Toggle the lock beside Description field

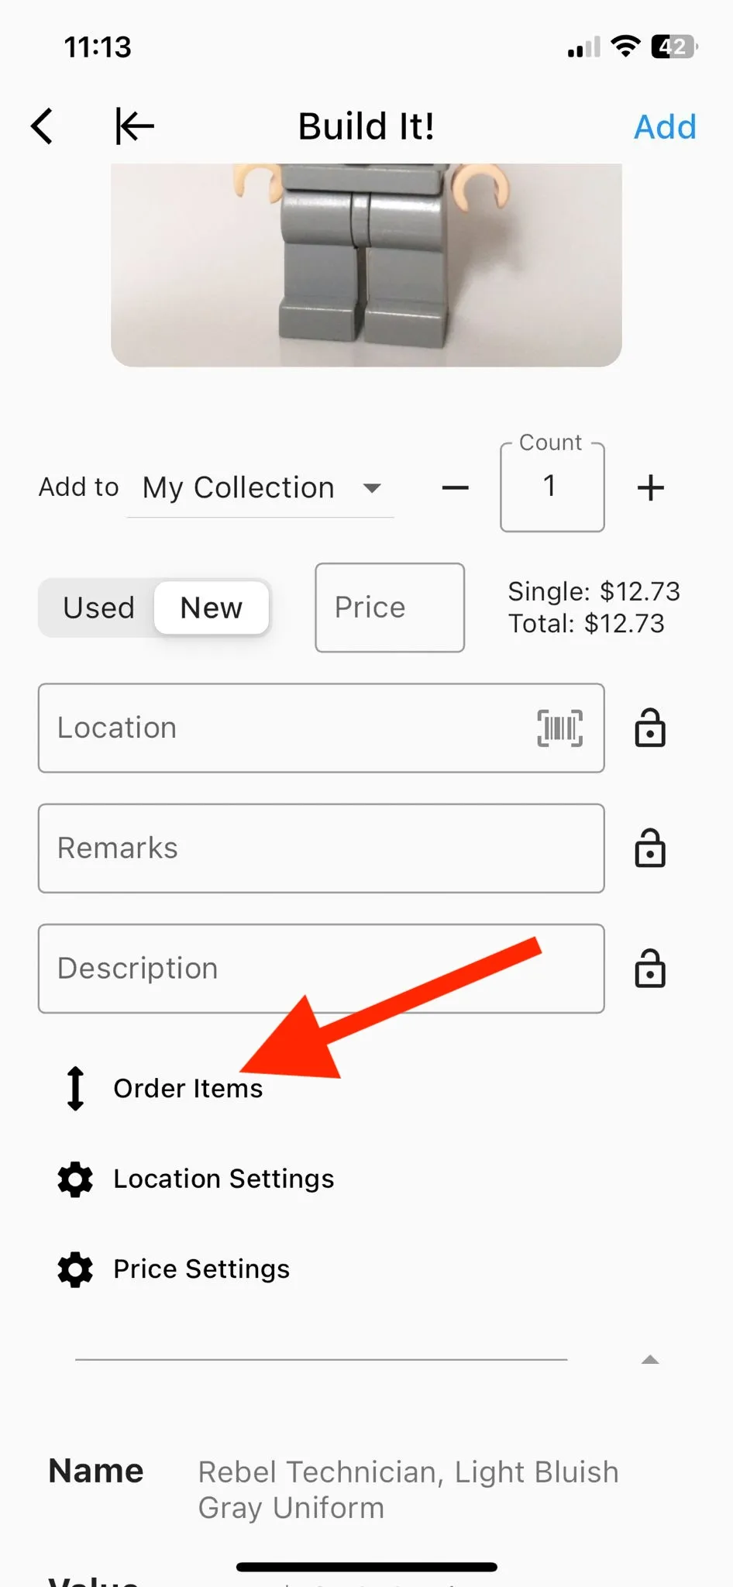650,969
